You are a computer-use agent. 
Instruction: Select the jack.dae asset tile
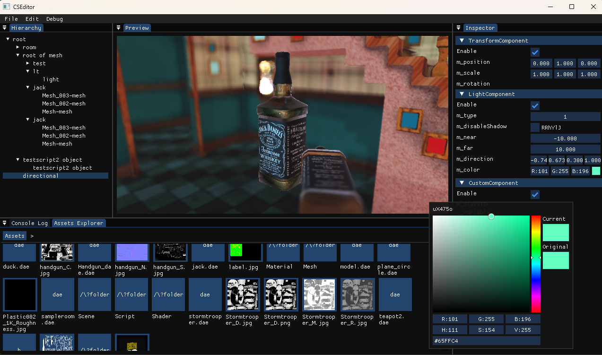pos(208,252)
